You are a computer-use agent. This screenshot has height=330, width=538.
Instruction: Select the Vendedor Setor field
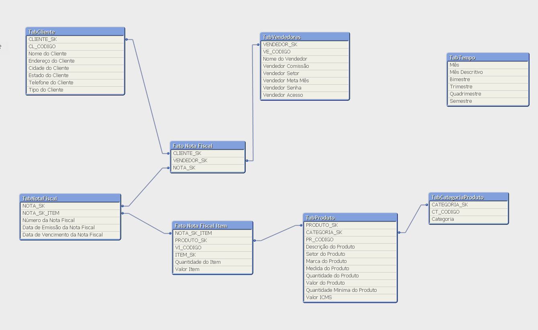point(305,73)
